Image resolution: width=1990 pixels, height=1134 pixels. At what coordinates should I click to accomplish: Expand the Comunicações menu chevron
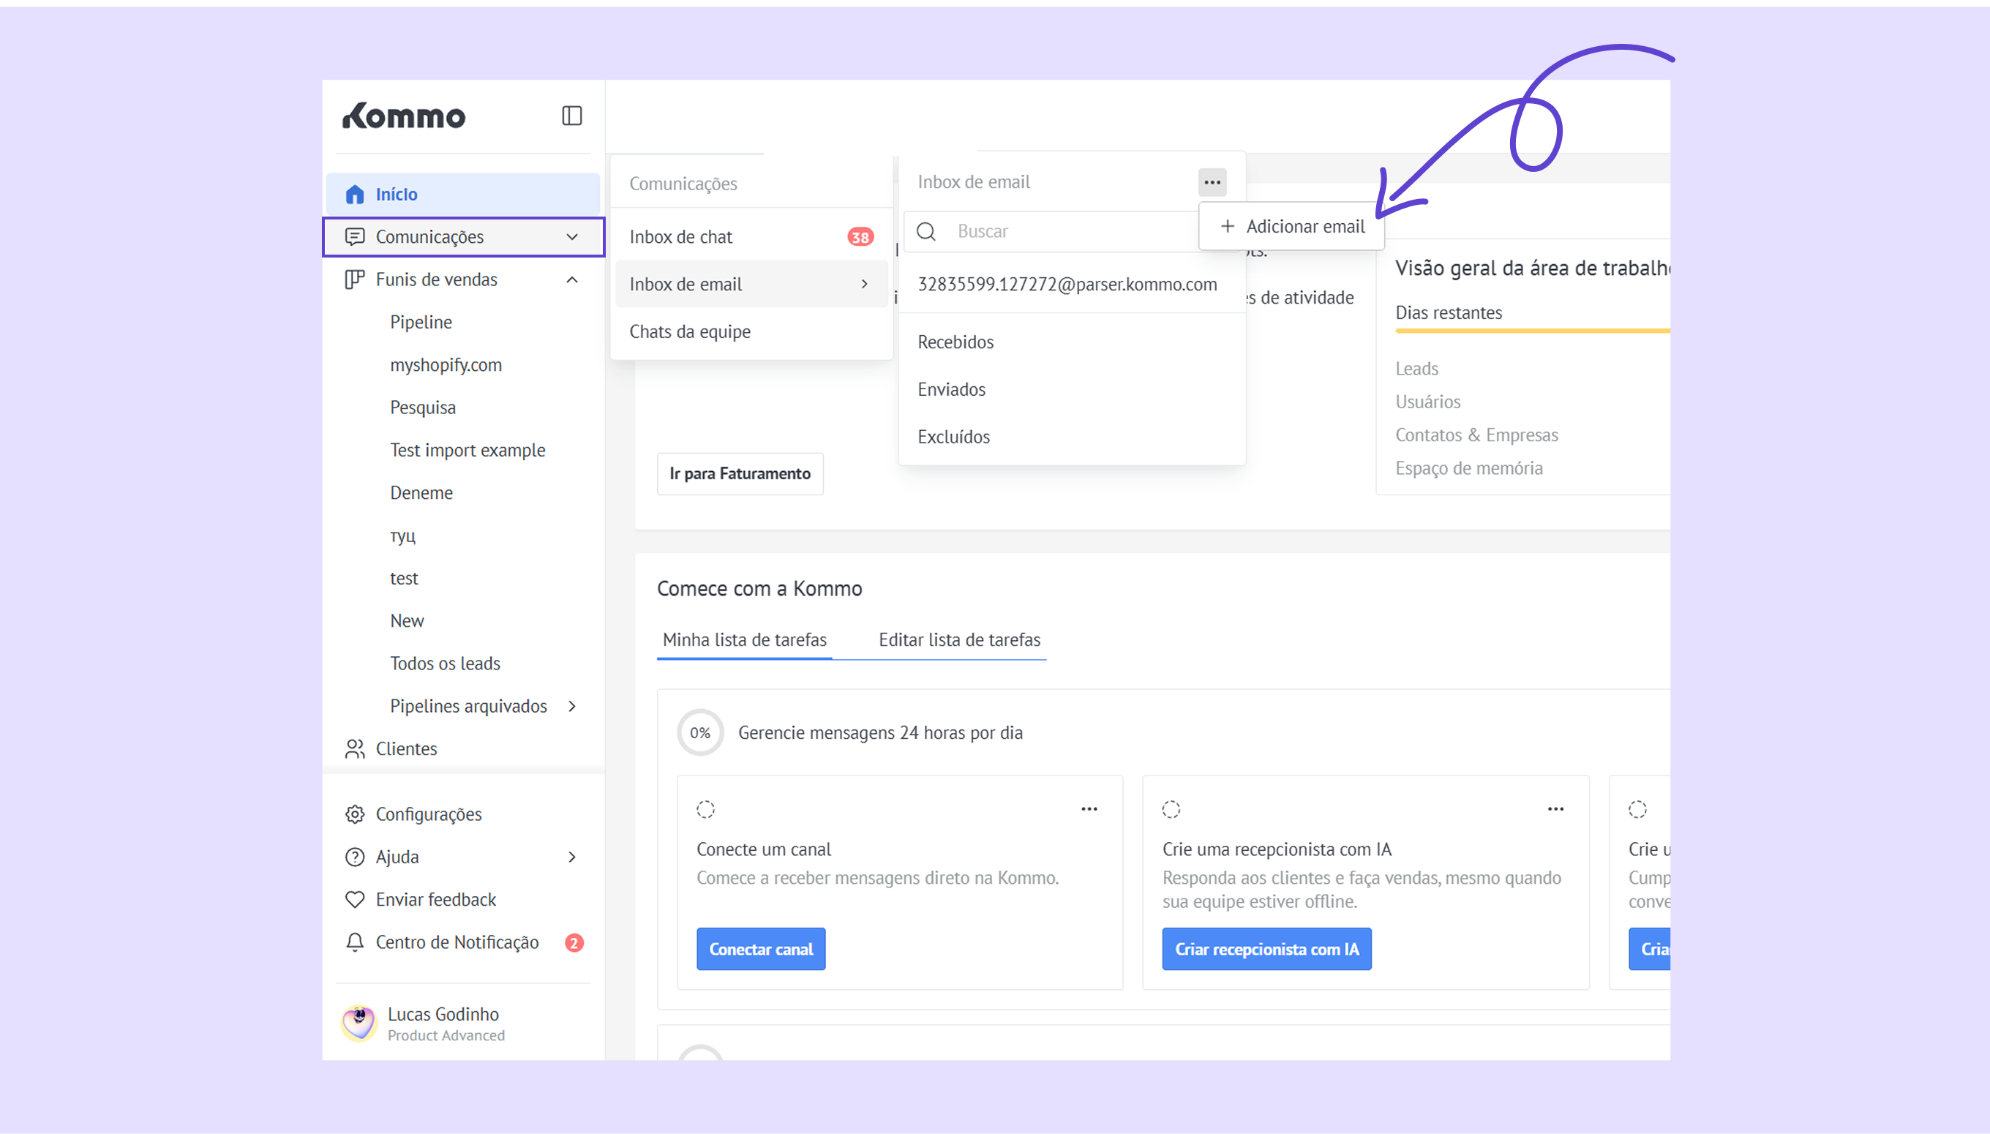point(572,237)
